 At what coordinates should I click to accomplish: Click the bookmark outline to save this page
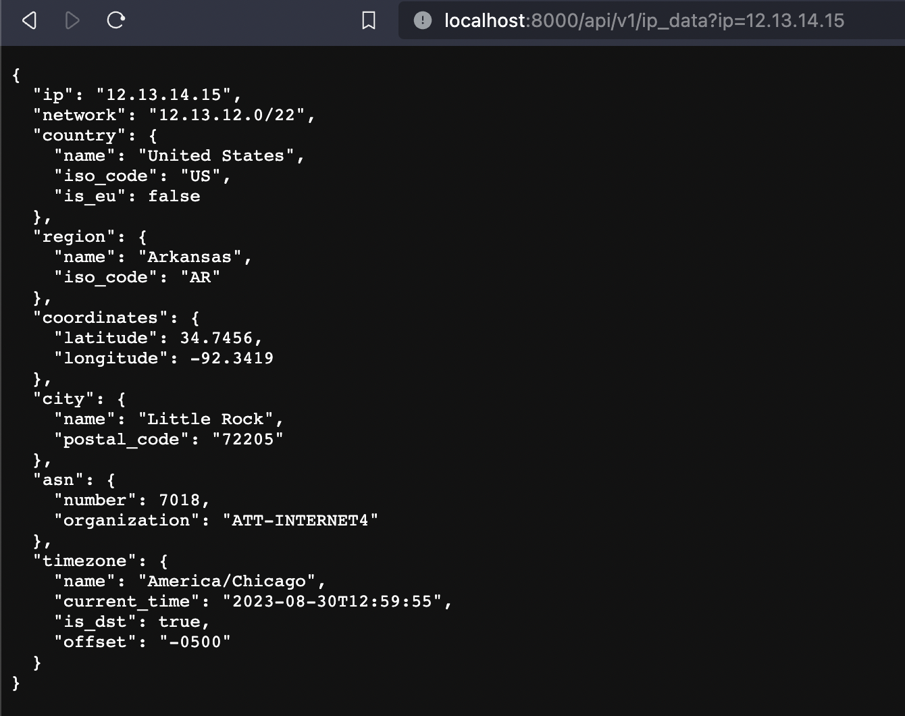click(367, 21)
